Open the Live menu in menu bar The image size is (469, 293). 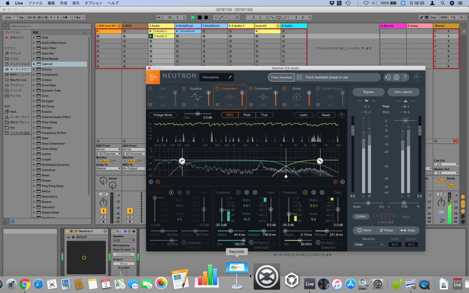[19, 3]
